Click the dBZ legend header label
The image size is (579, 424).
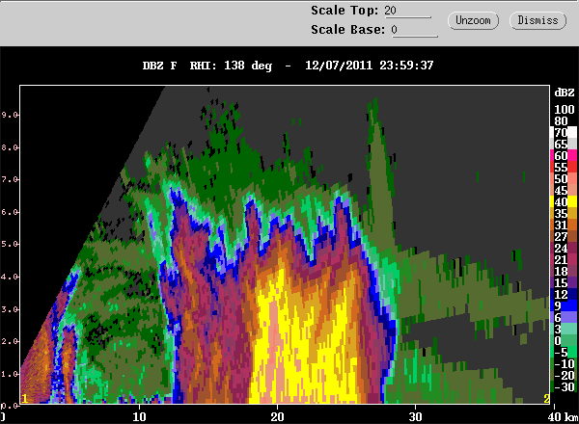[x=565, y=93]
